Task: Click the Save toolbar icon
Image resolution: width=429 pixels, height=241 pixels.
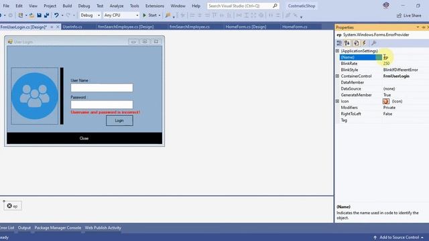Action: pyautogui.click(x=39, y=15)
